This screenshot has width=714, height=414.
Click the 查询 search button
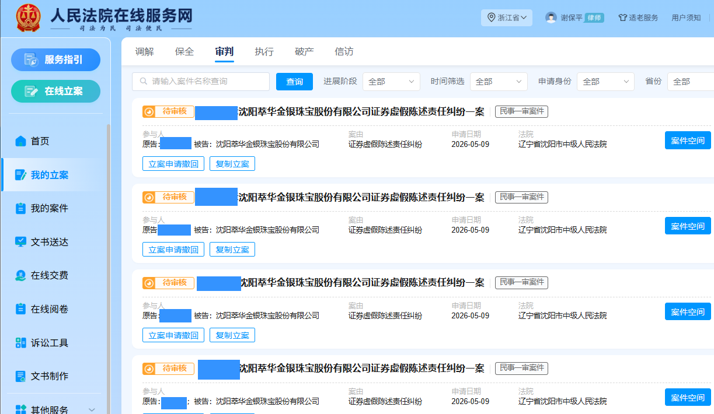[x=294, y=82]
